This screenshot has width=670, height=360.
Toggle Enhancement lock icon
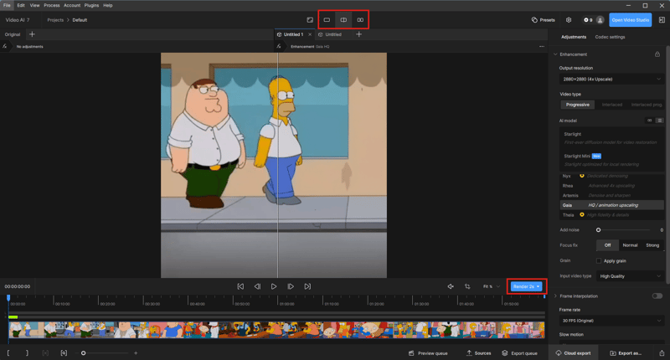pos(657,54)
